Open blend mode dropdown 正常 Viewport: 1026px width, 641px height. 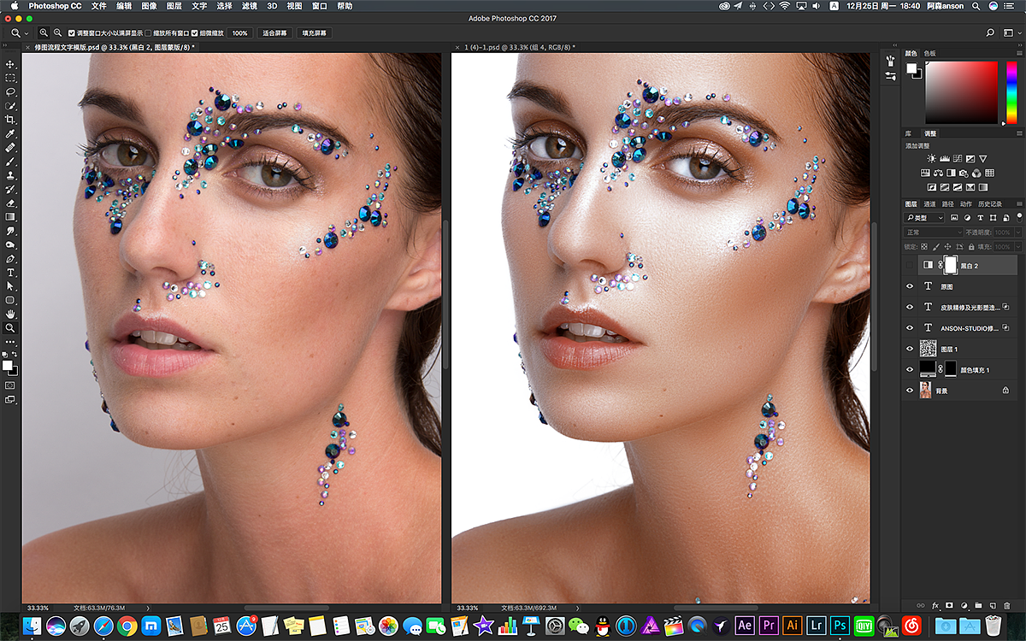tap(935, 232)
